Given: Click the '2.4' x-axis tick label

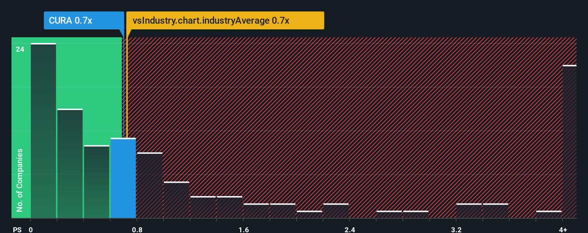Looking at the screenshot, I should tap(350, 229).
